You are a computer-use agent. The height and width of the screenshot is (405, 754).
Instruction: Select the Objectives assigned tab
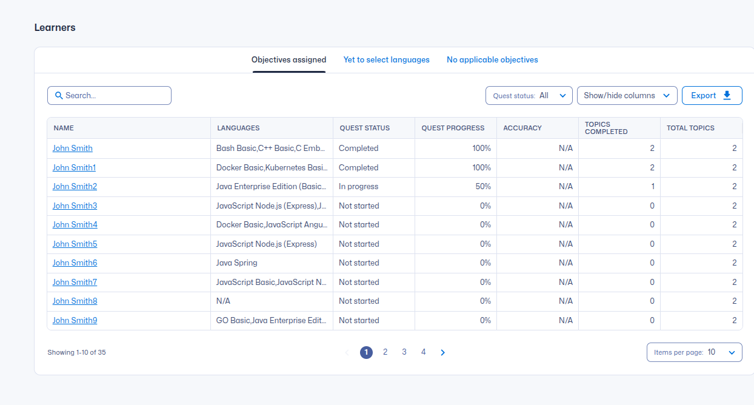(x=289, y=60)
